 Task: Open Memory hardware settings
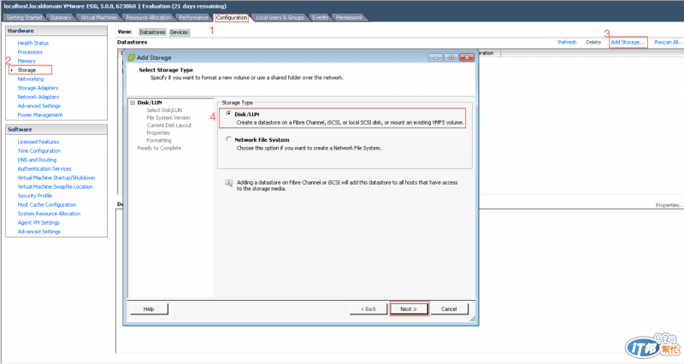[x=27, y=61]
